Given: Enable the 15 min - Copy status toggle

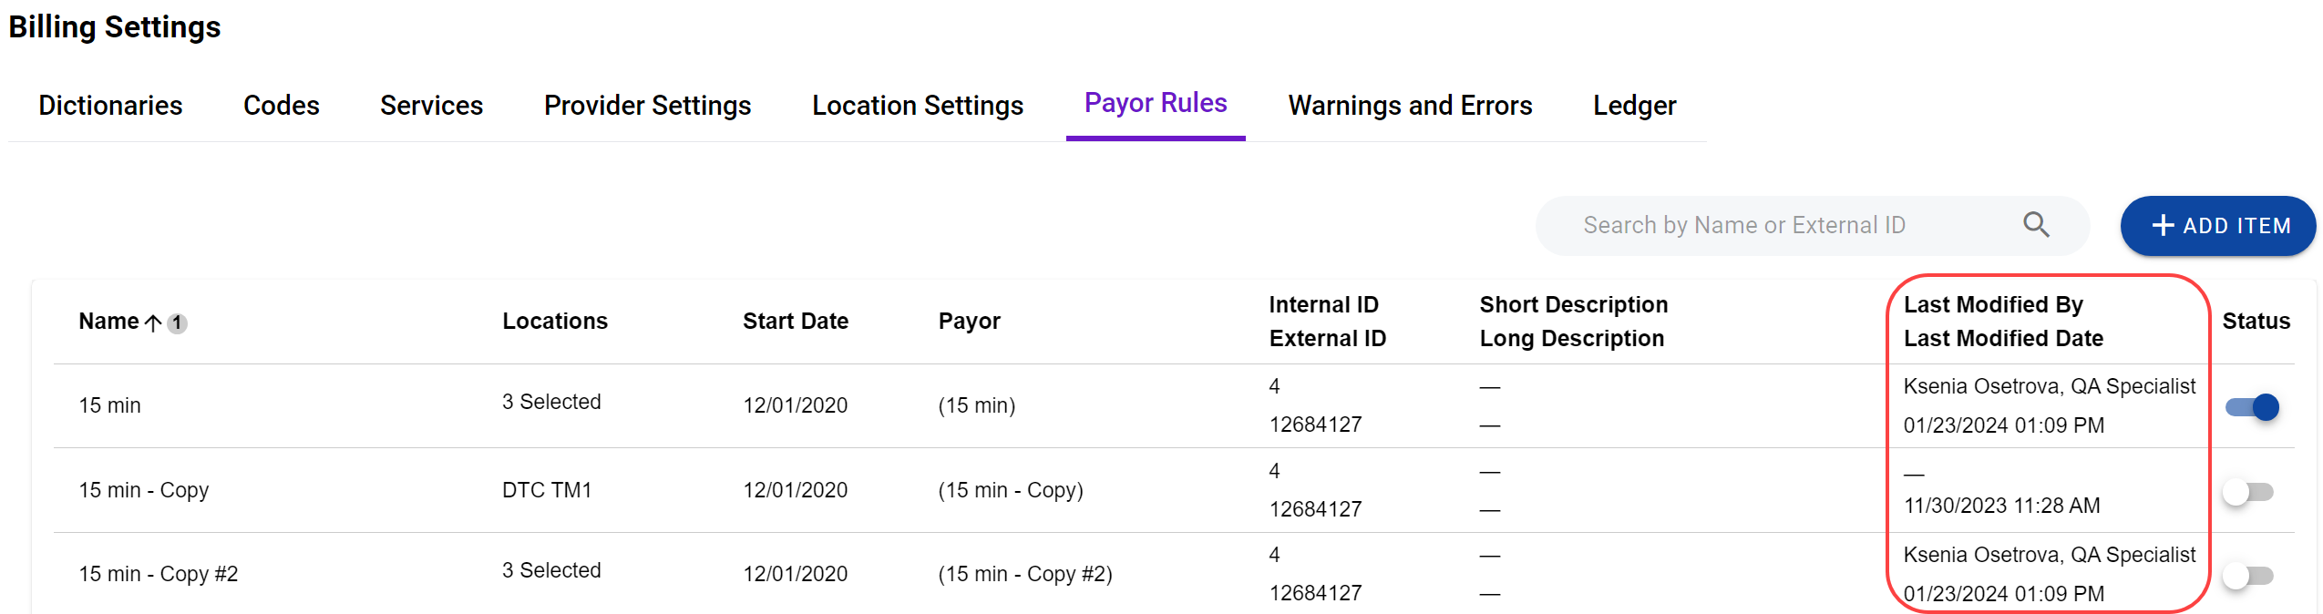Looking at the screenshot, I should [x=2247, y=492].
